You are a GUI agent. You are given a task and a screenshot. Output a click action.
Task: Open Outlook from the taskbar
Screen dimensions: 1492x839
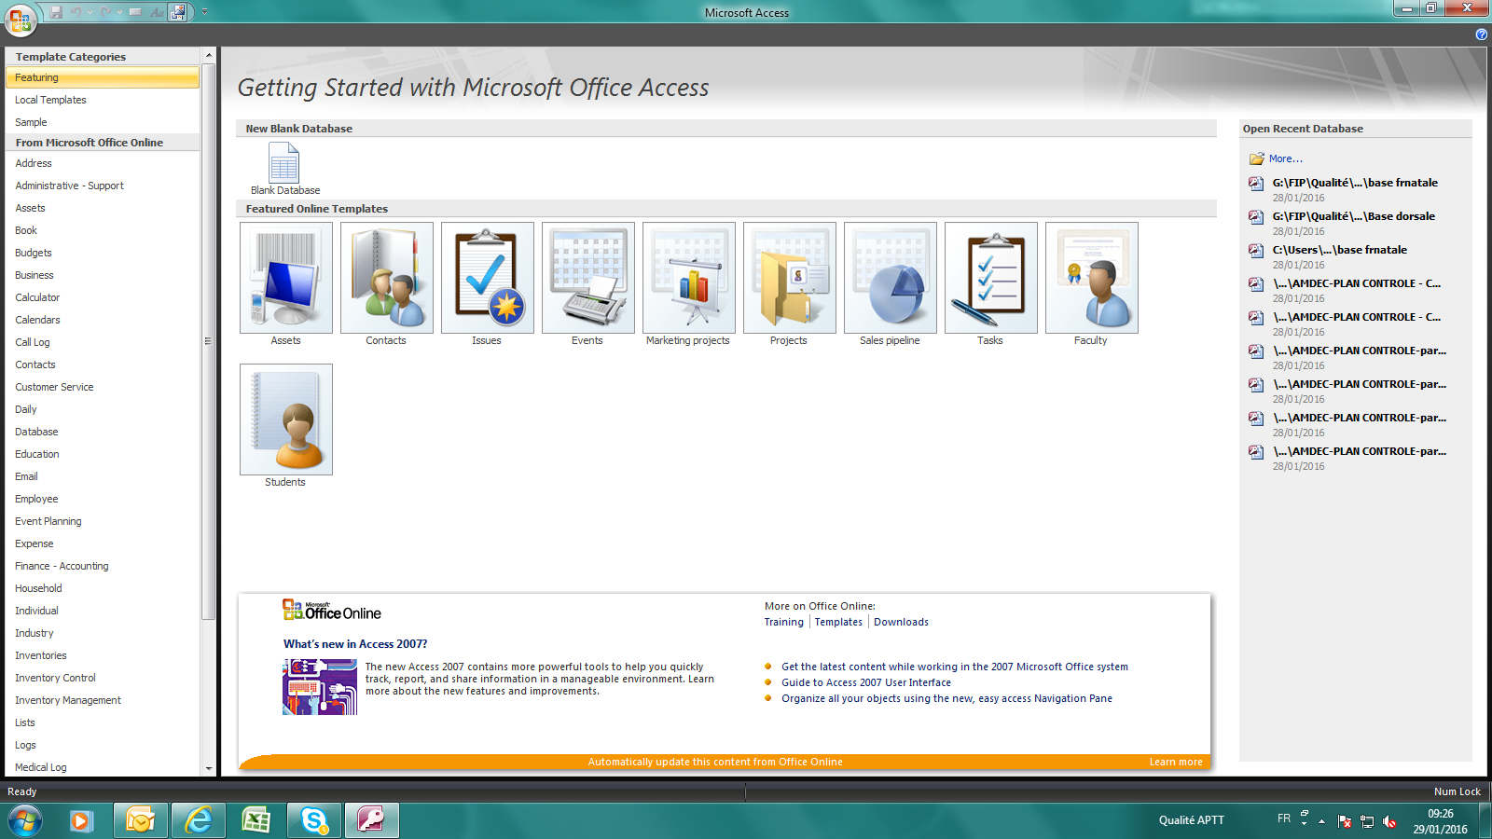click(141, 821)
